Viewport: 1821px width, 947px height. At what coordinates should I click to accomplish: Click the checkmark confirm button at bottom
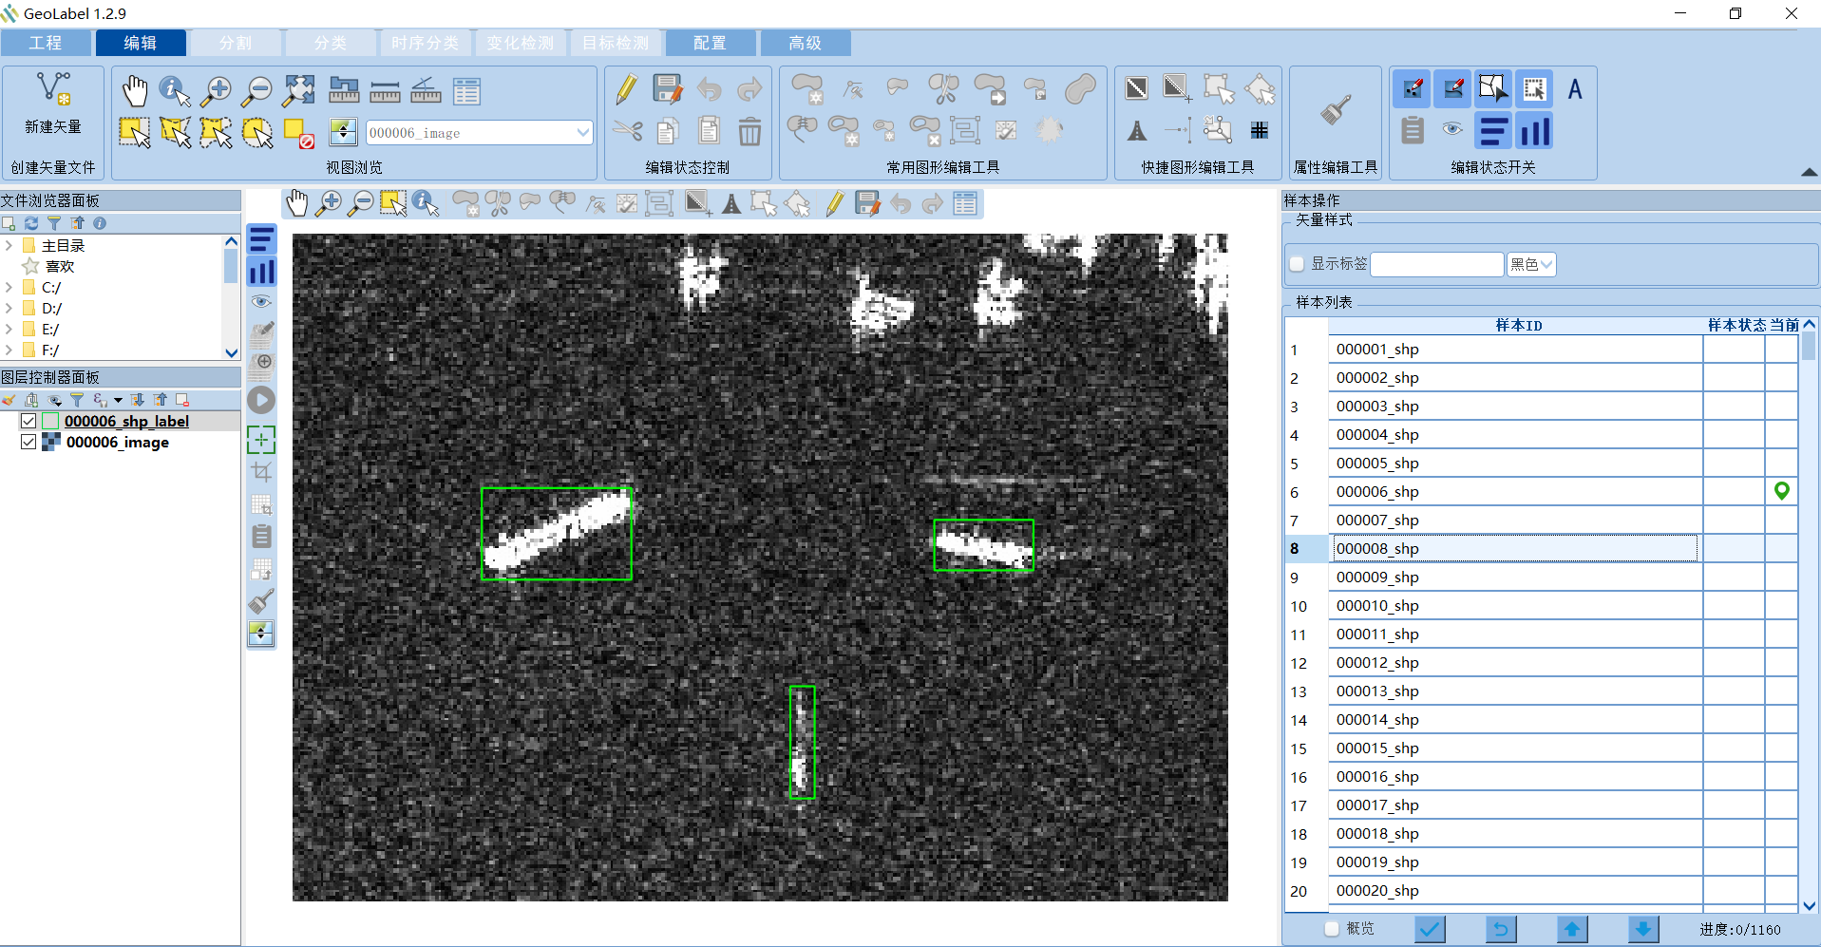point(1430,928)
